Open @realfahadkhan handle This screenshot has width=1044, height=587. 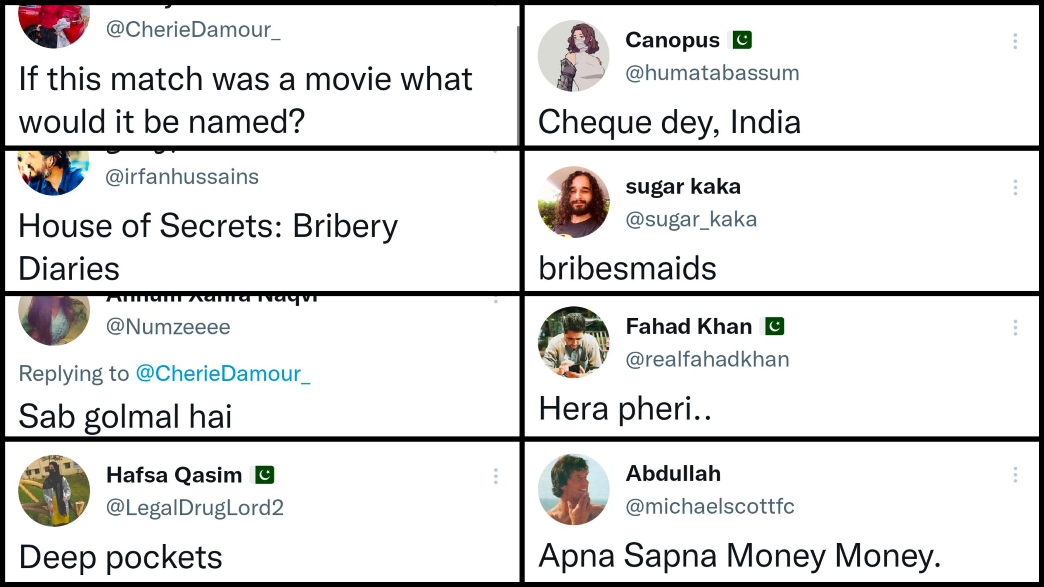707,360
